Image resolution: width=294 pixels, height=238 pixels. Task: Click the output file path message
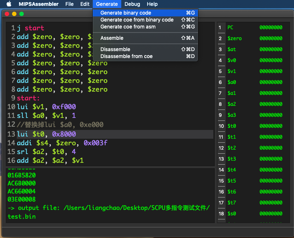point(108,212)
